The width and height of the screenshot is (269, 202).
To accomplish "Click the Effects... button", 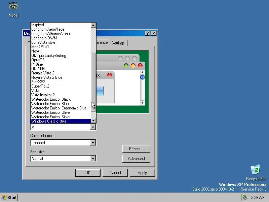I will click(x=136, y=149).
